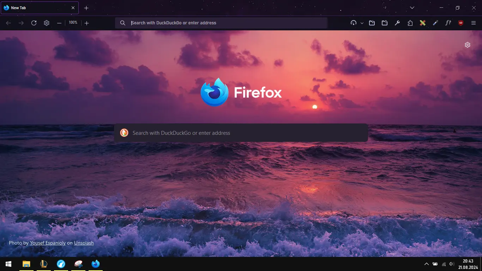Screen dimensions: 482x271
Task: Open developer tools via the wrench icon
Action: 397,23
